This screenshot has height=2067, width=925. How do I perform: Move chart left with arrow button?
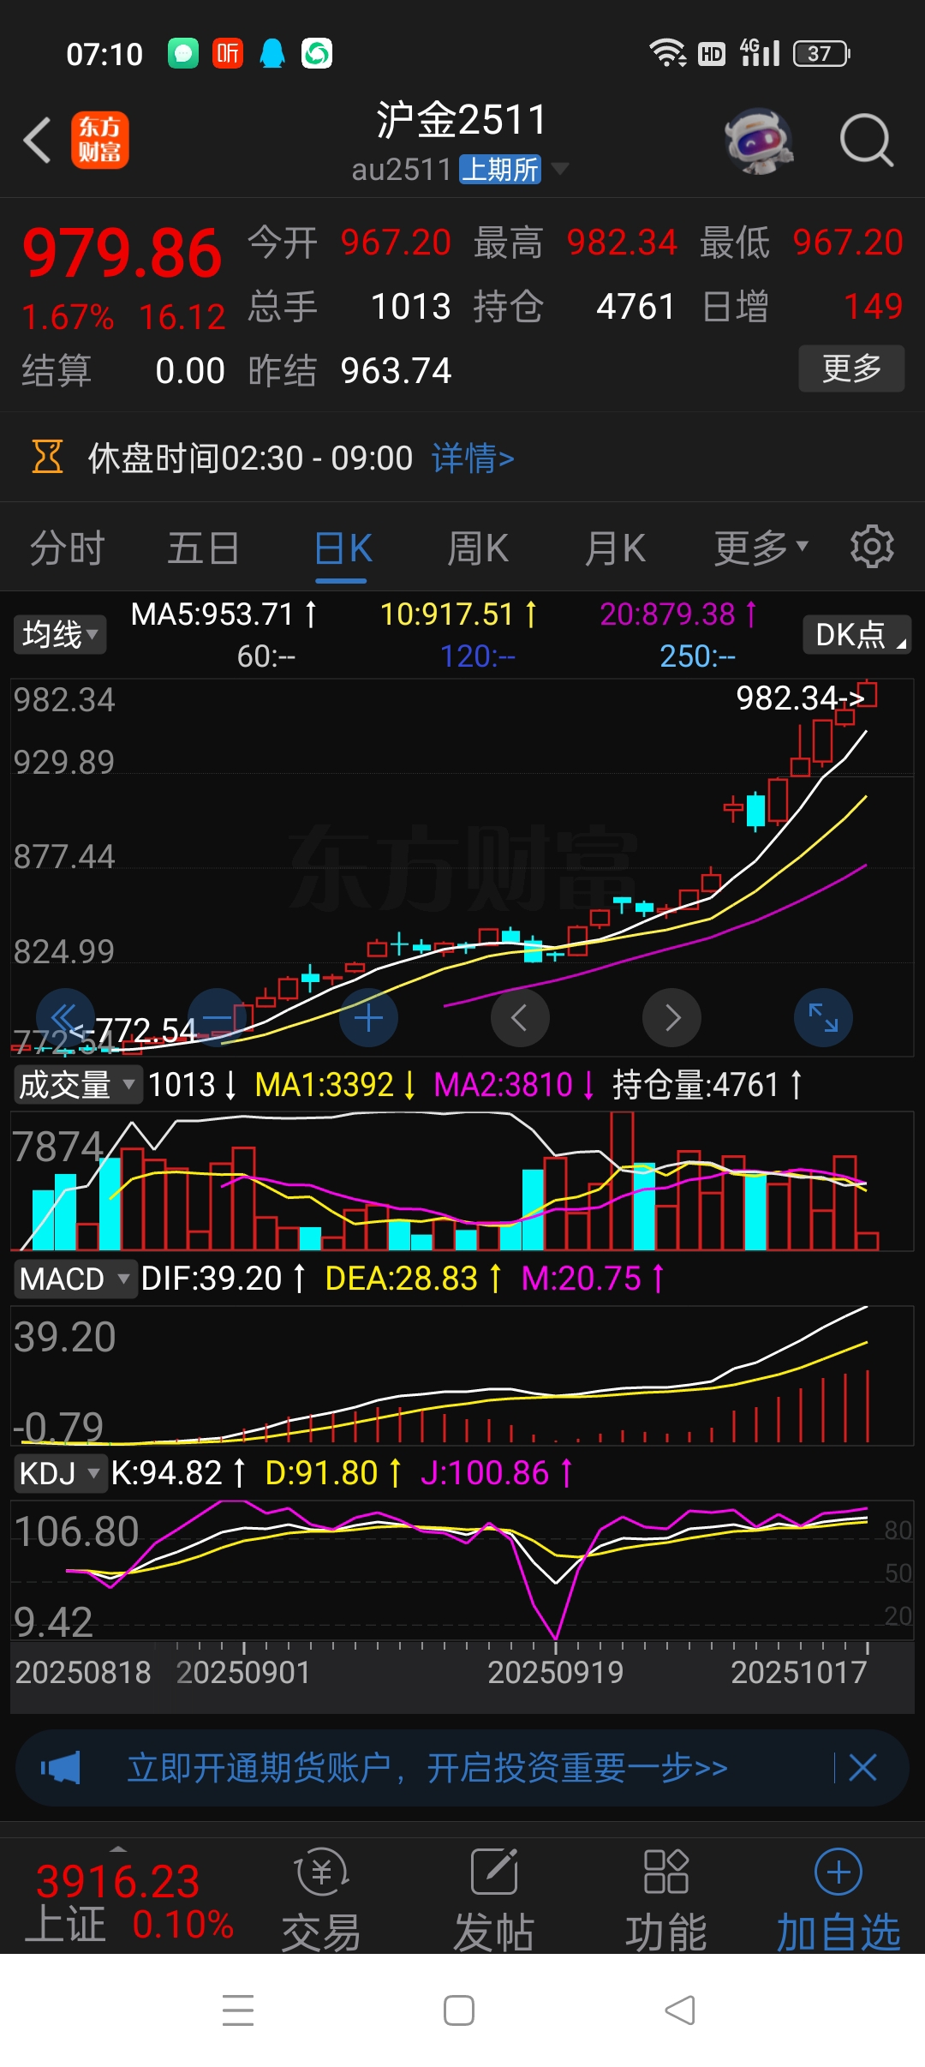pyautogui.click(x=520, y=1018)
